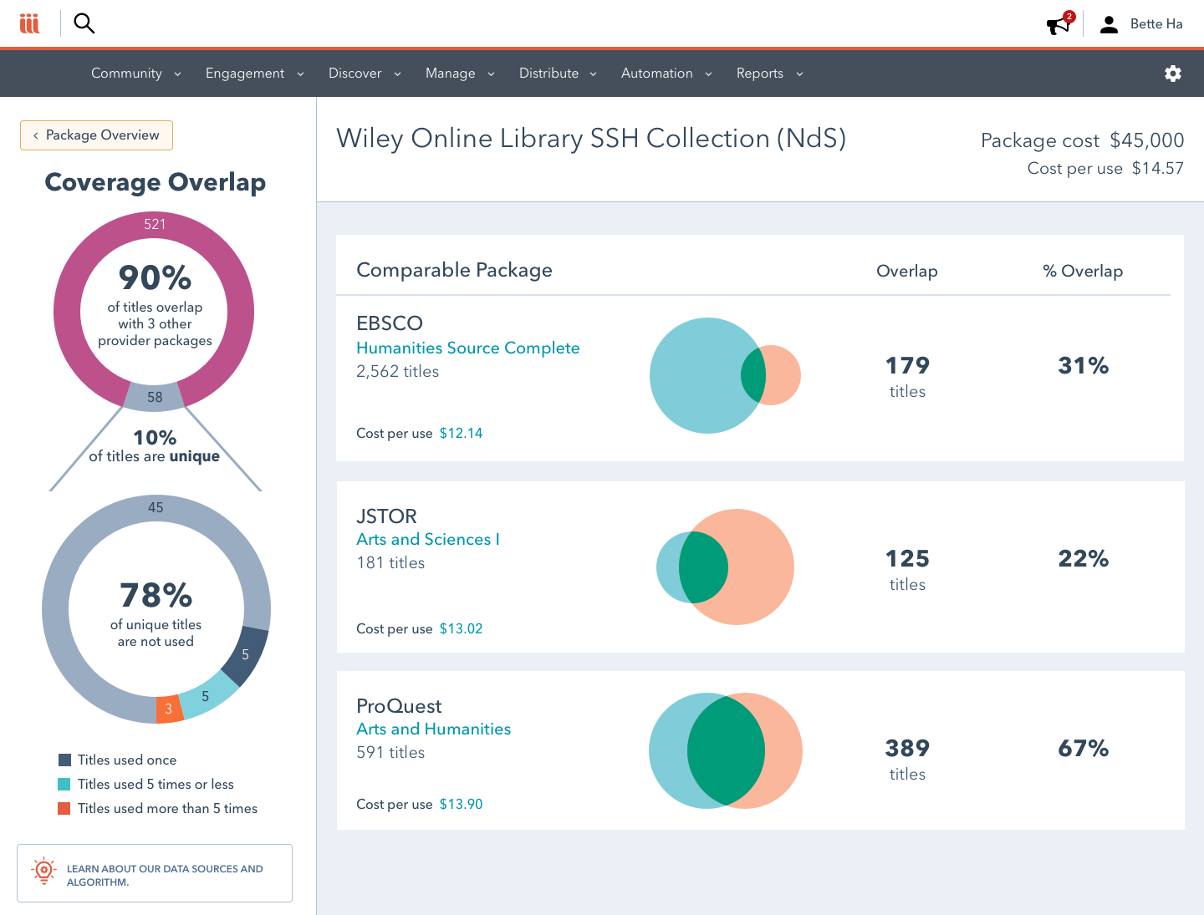The image size is (1204, 915).
Task: Click Cost per use $14.57 text
Action: click(1105, 168)
